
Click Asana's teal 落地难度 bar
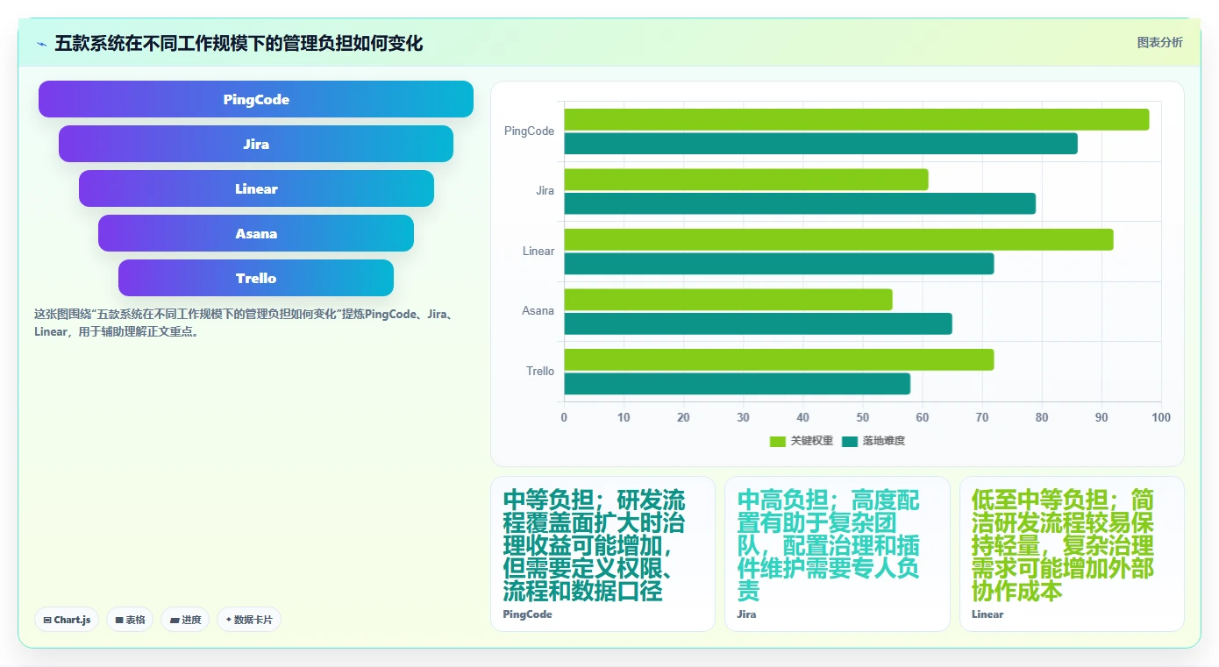pyautogui.click(x=758, y=323)
